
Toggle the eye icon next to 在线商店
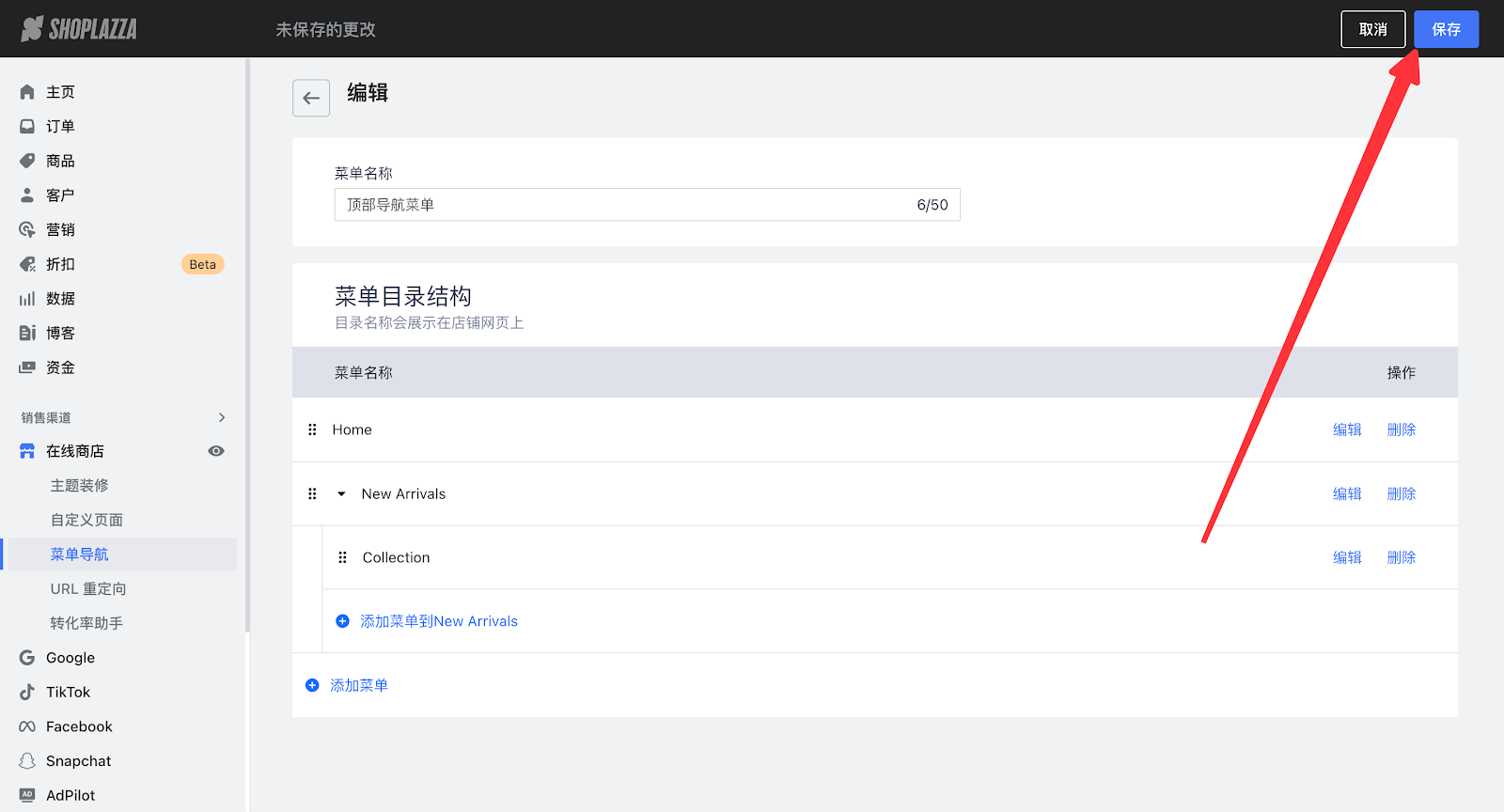pyautogui.click(x=216, y=451)
